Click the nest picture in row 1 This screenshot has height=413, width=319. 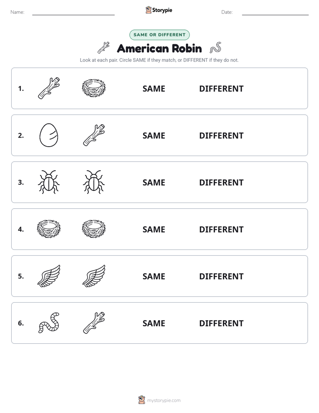(x=94, y=88)
